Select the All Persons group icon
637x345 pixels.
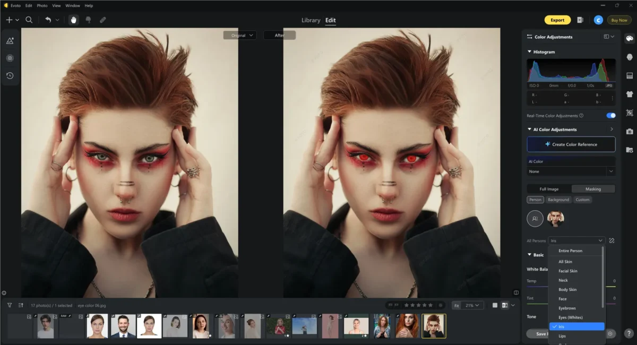(x=535, y=218)
